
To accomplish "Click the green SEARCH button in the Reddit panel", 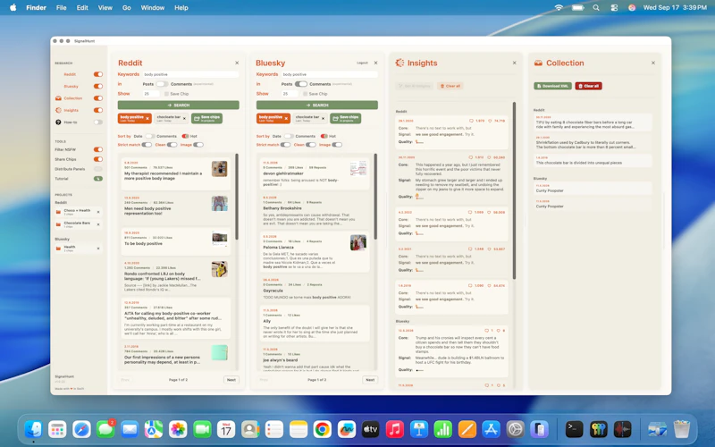I will (178, 105).
